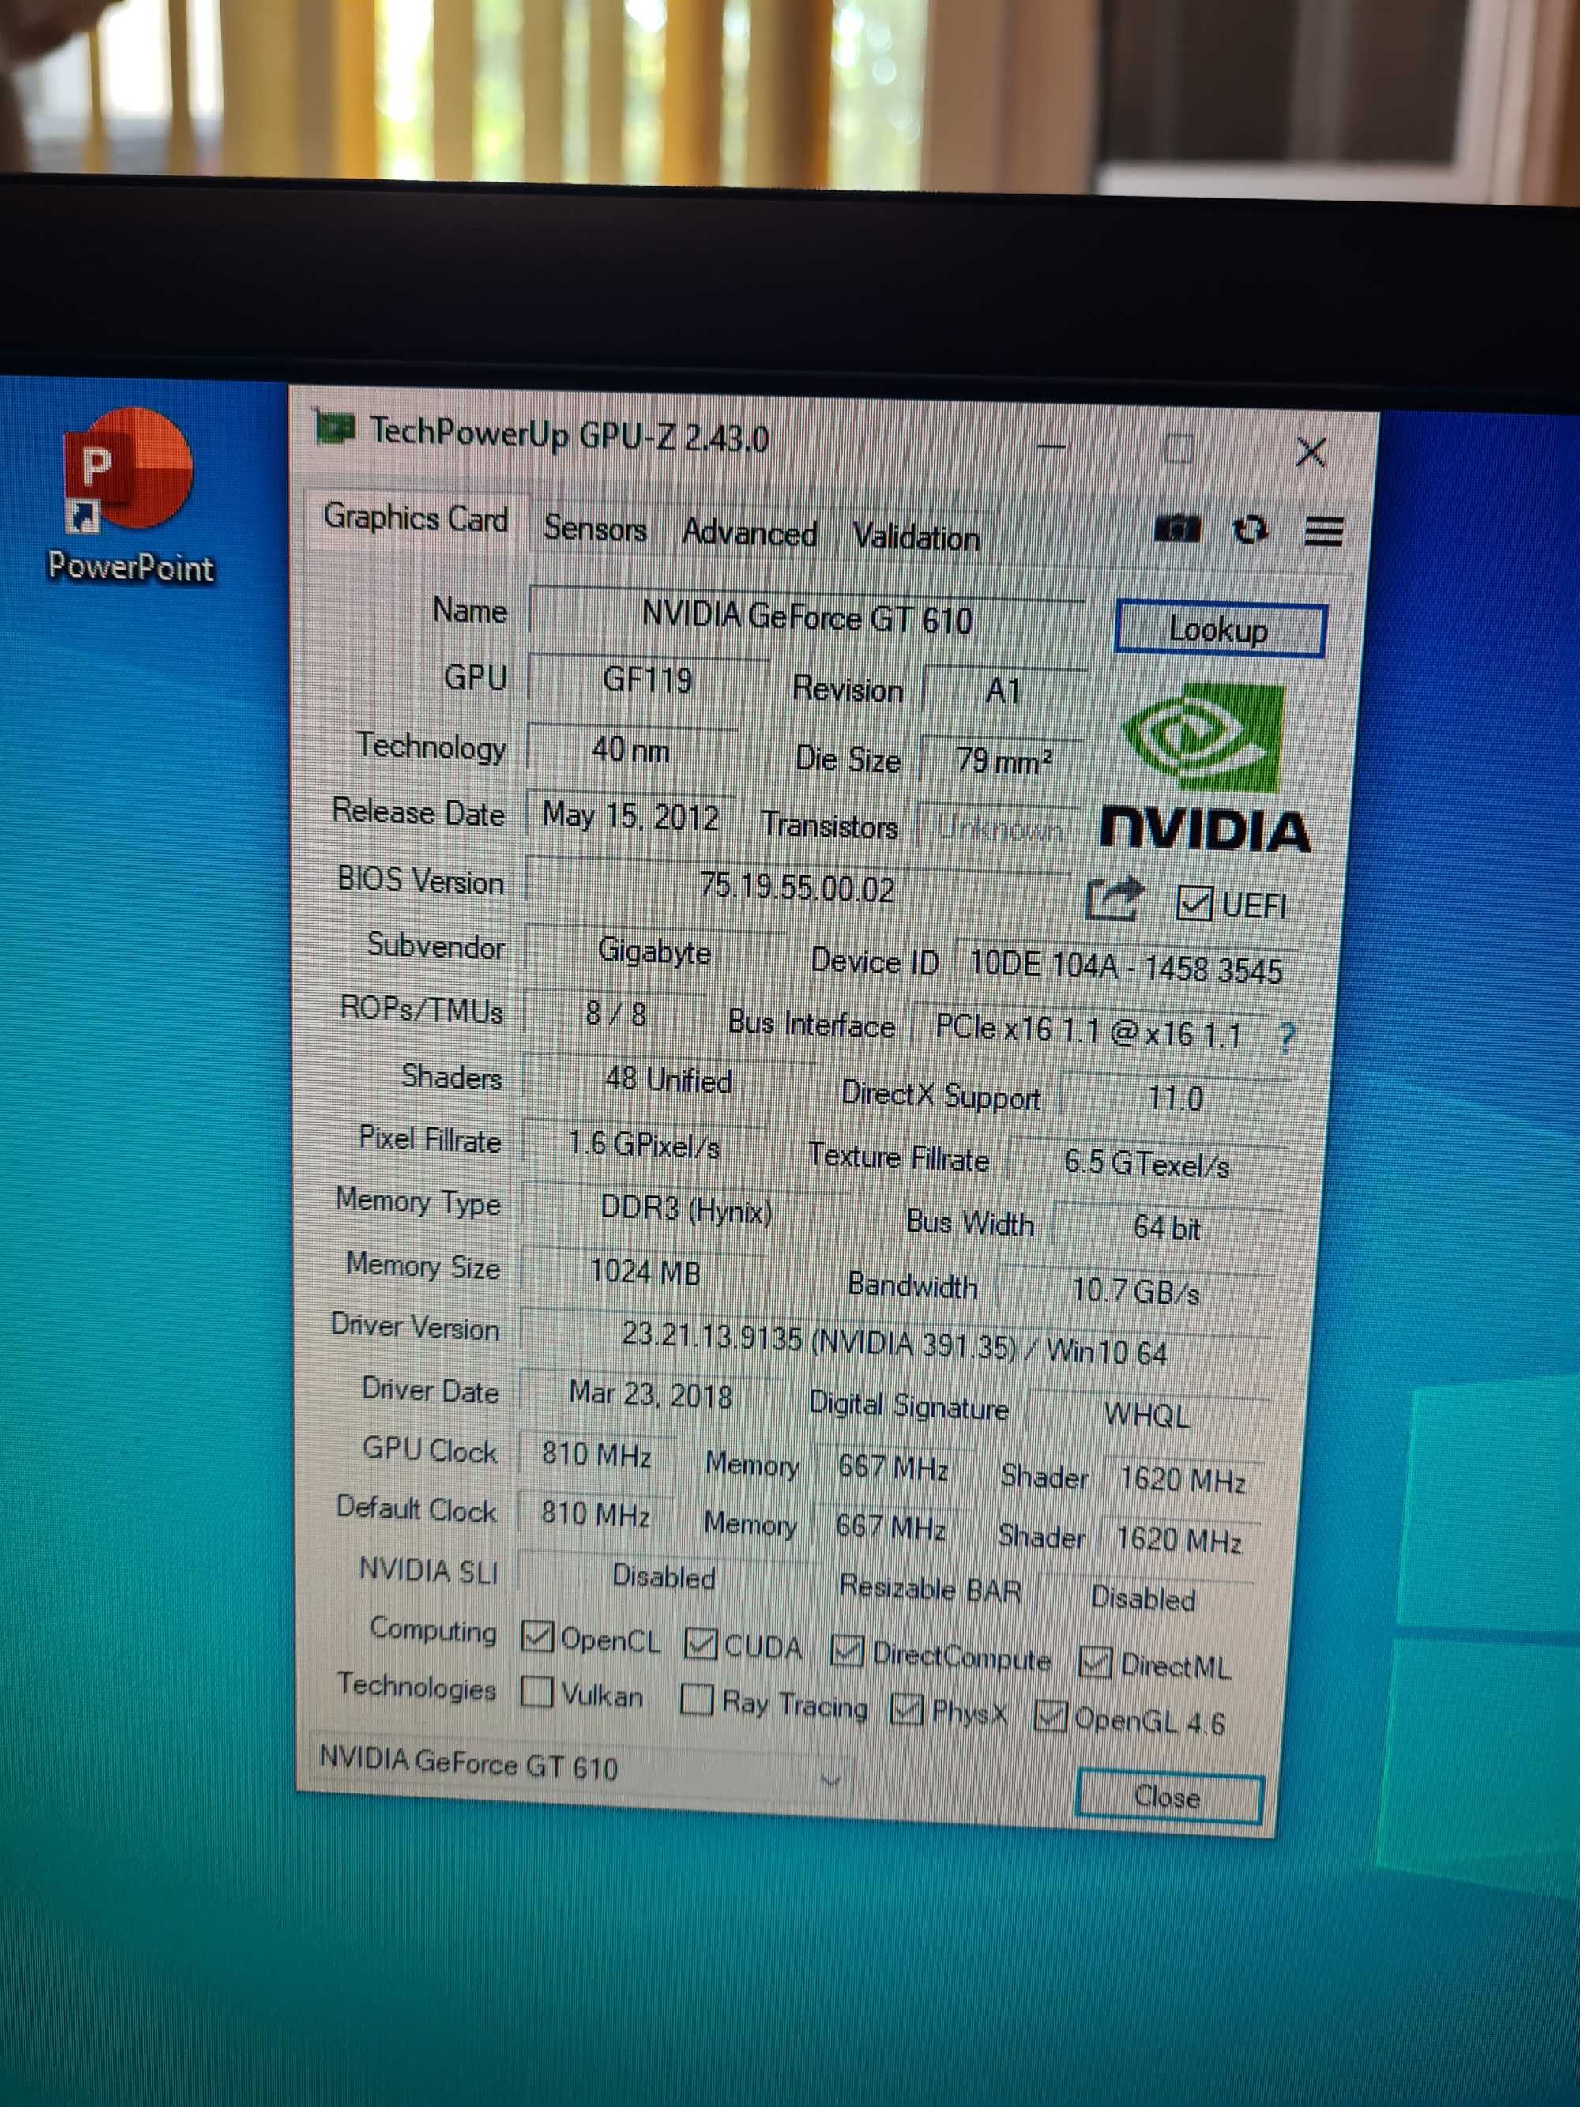
Task: Click the GPU Clock row Memory 667 MHz field
Action: pos(893,1467)
